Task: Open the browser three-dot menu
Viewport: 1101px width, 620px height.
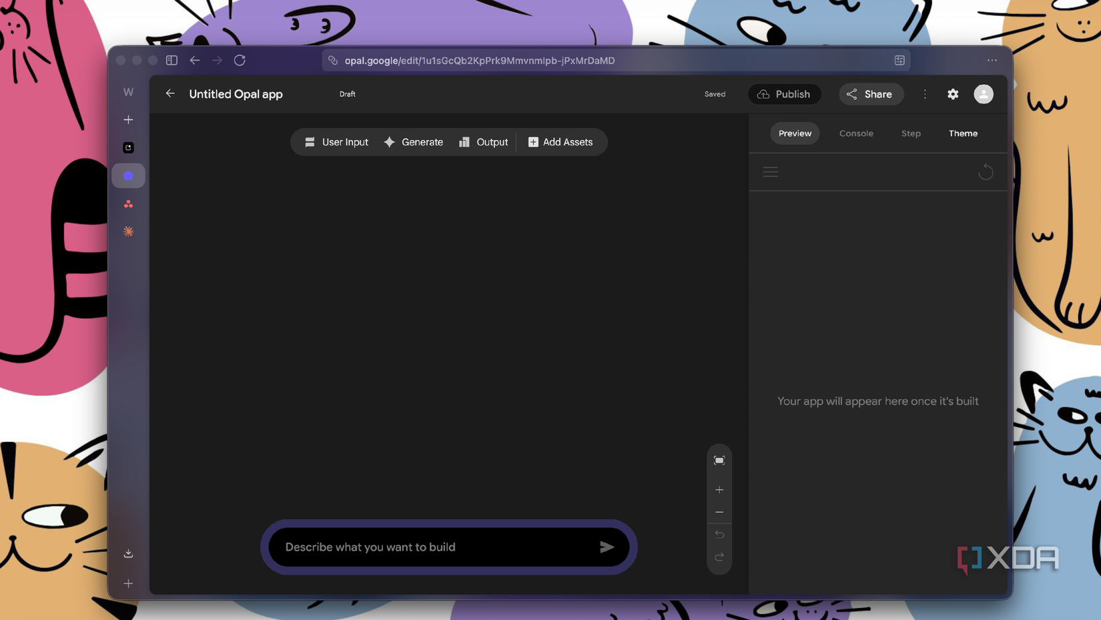Action: (x=992, y=60)
